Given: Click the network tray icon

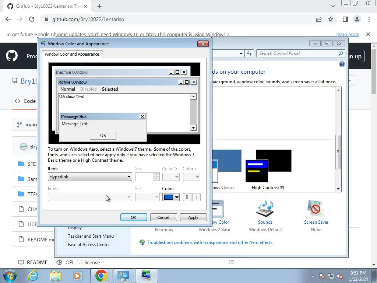Looking at the screenshot, I should click(x=331, y=276).
